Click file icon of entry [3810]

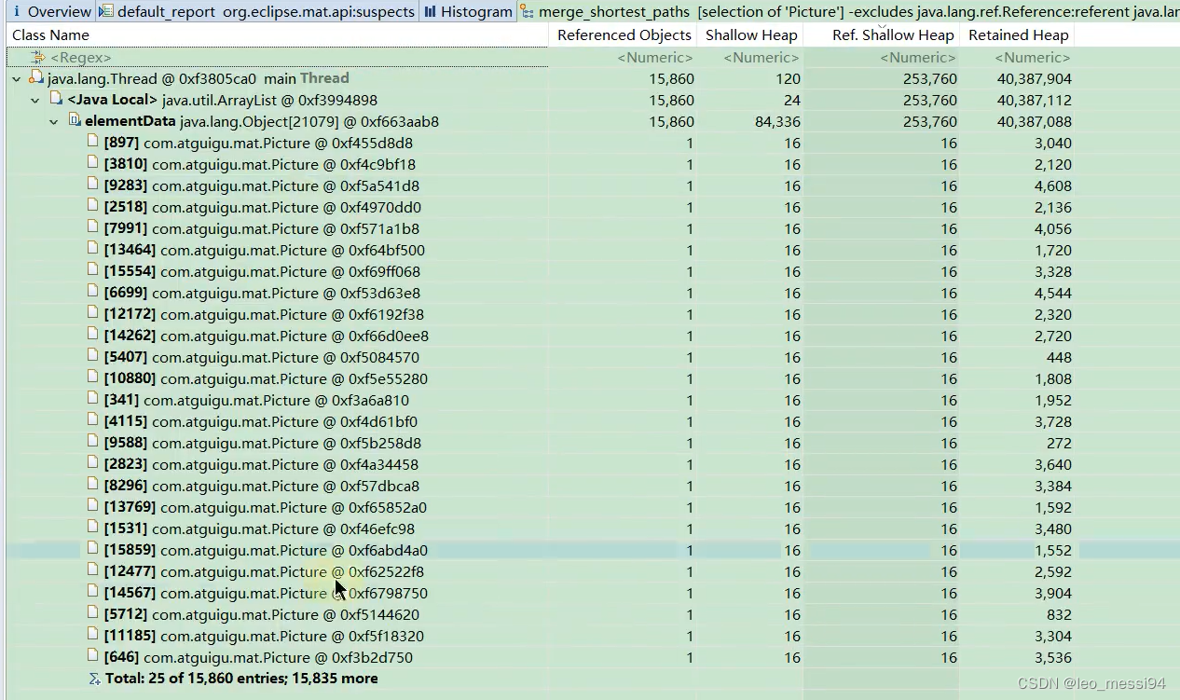93,163
